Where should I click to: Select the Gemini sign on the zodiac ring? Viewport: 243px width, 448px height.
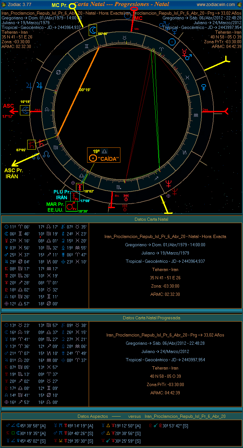pos(86,46)
